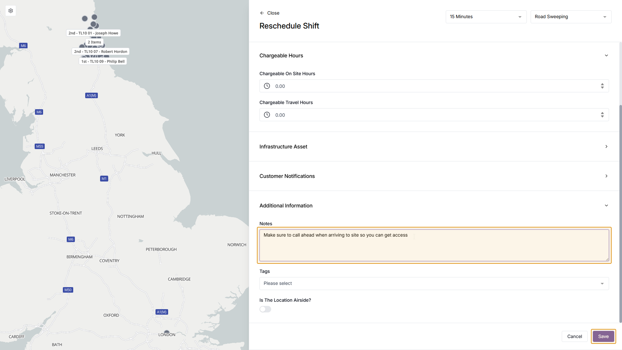Open map settings gear icon
Image resolution: width=622 pixels, height=350 pixels.
11,11
